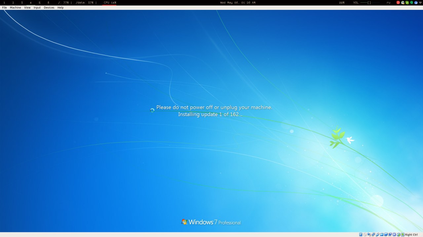Click the hard disk activity status icon
Image resolution: width=423 pixels, height=237 pixels.
pyautogui.click(x=361, y=234)
